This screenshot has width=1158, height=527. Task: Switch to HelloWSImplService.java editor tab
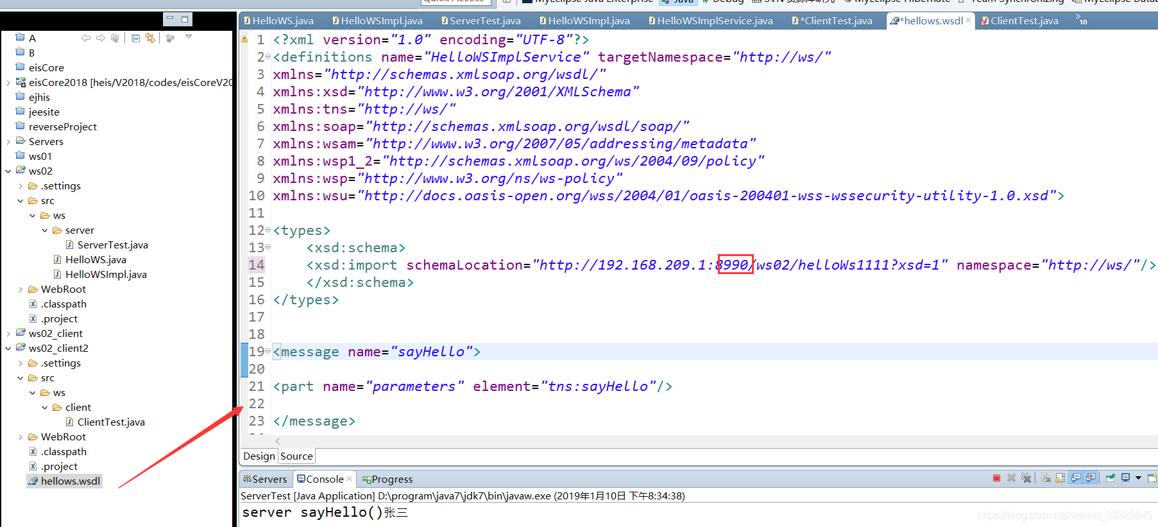point(711,21)
